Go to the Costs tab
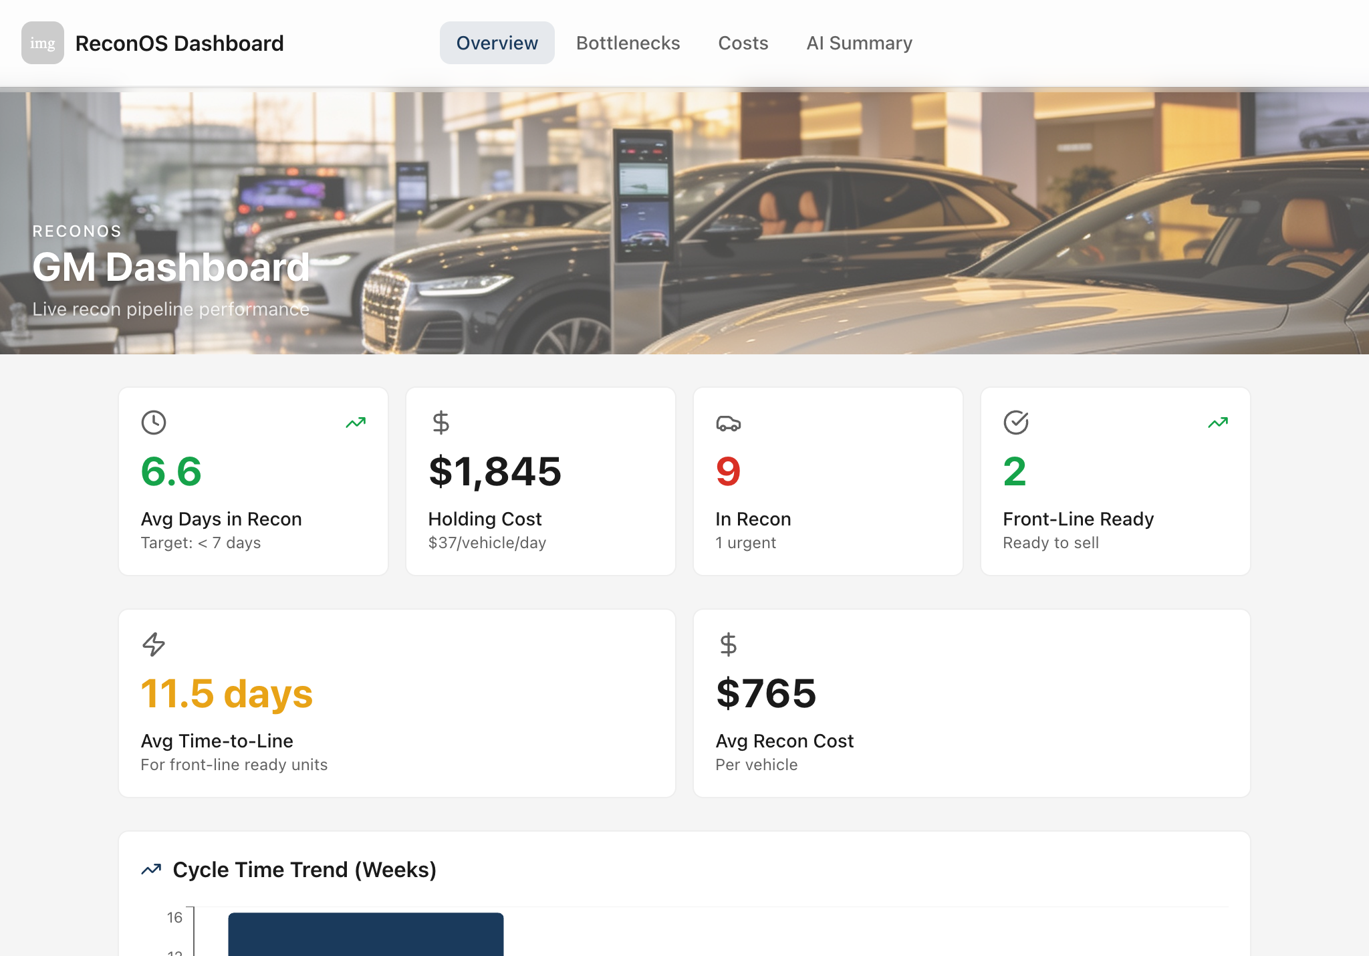This screenshot has height=956, width=1369. pos(743,43)
